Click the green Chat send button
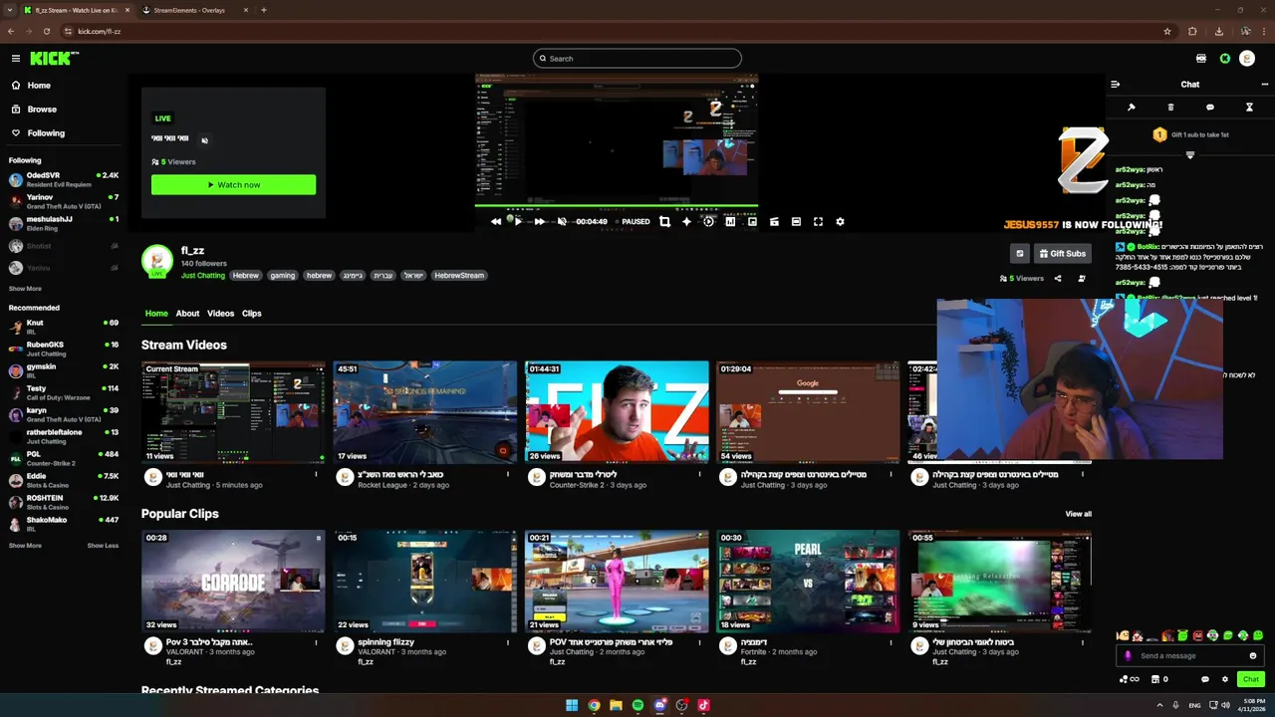 point(1250,679)
